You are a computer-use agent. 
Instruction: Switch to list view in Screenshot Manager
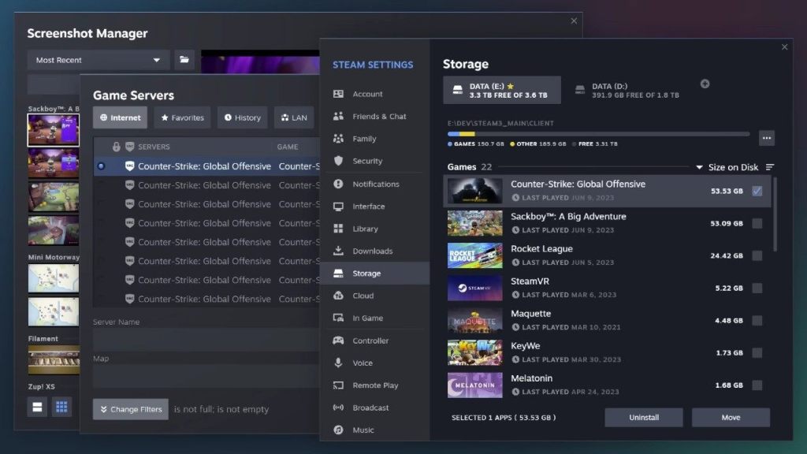coord(37,407)
